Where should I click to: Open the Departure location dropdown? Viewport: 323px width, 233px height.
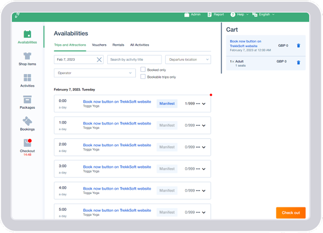coord(188,60)
